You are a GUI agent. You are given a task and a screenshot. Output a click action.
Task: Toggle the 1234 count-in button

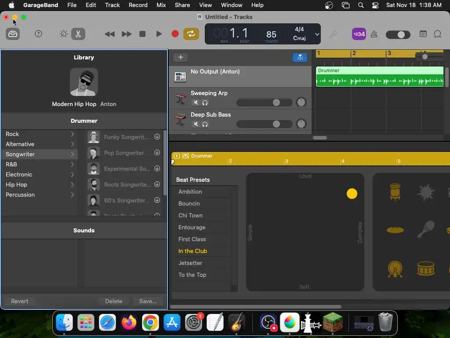click(359, 34)
